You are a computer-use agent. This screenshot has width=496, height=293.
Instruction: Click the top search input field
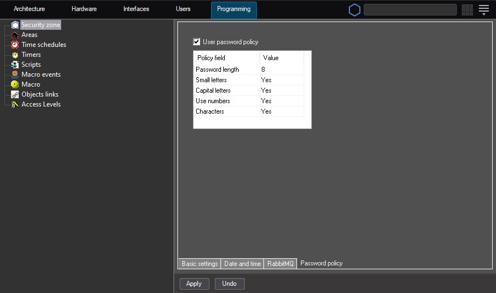click(x=410, y=10)
